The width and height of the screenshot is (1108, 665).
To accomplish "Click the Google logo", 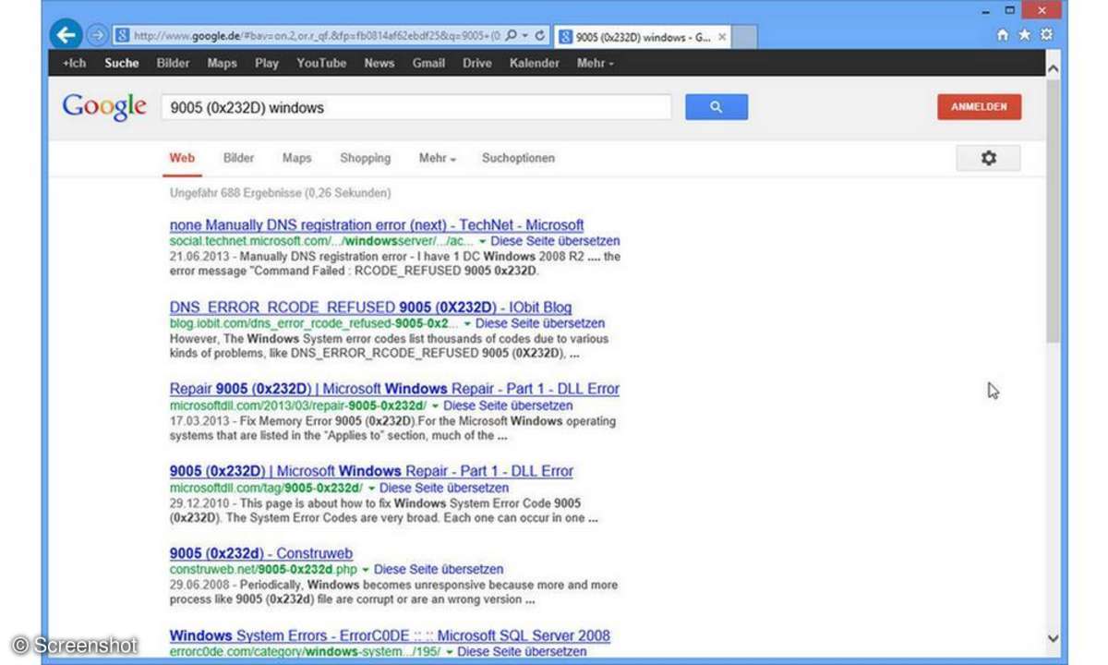I will click(x=103, y=106).
